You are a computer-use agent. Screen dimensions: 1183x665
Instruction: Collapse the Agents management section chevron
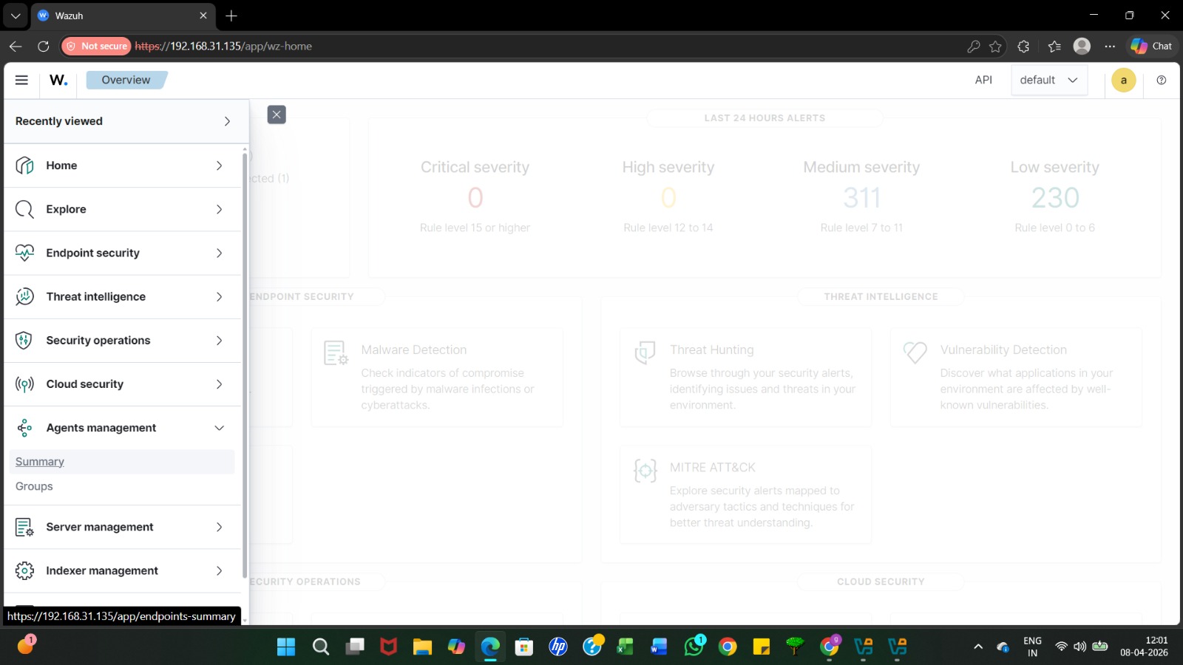(219, 428)
